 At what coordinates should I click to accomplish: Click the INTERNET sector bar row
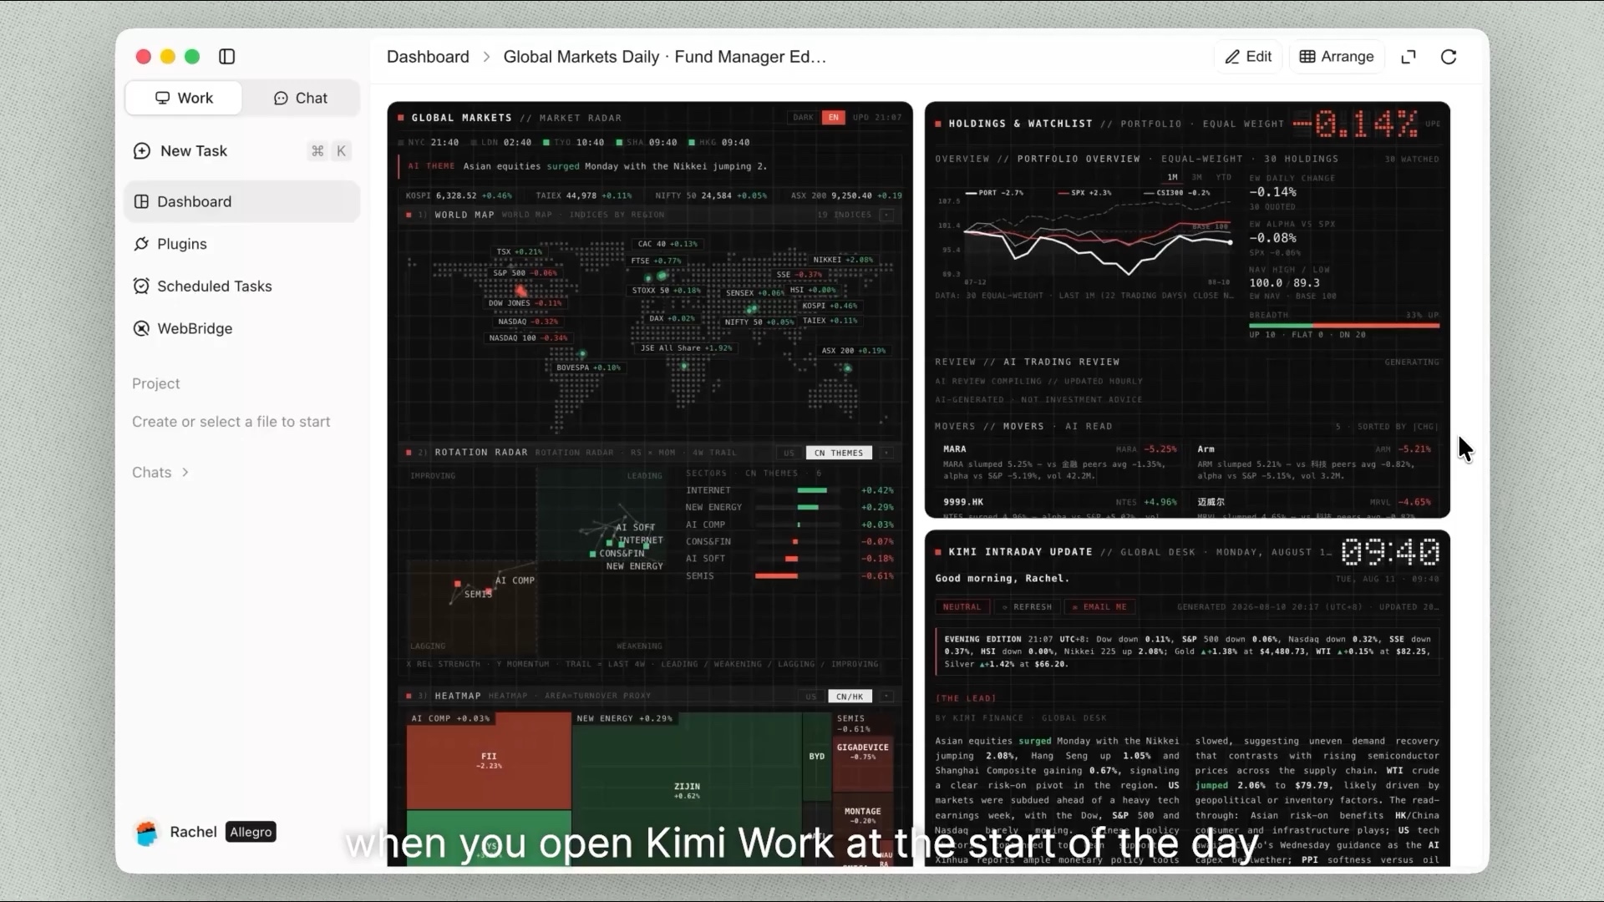point(789,490)
